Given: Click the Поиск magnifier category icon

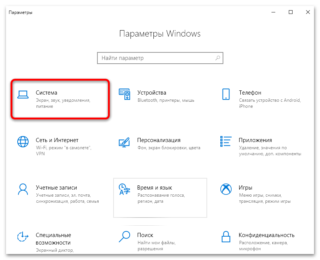Looking at the screenshot, I should pyautogui.click(x=124, y=237).
